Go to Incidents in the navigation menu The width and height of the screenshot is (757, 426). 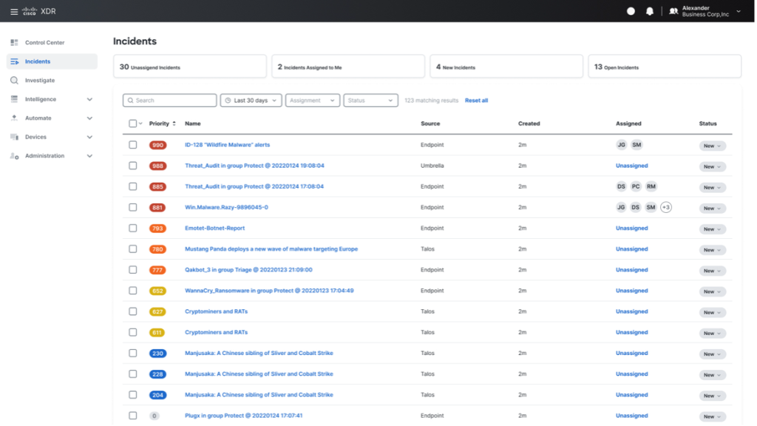[x=37, y=61]
